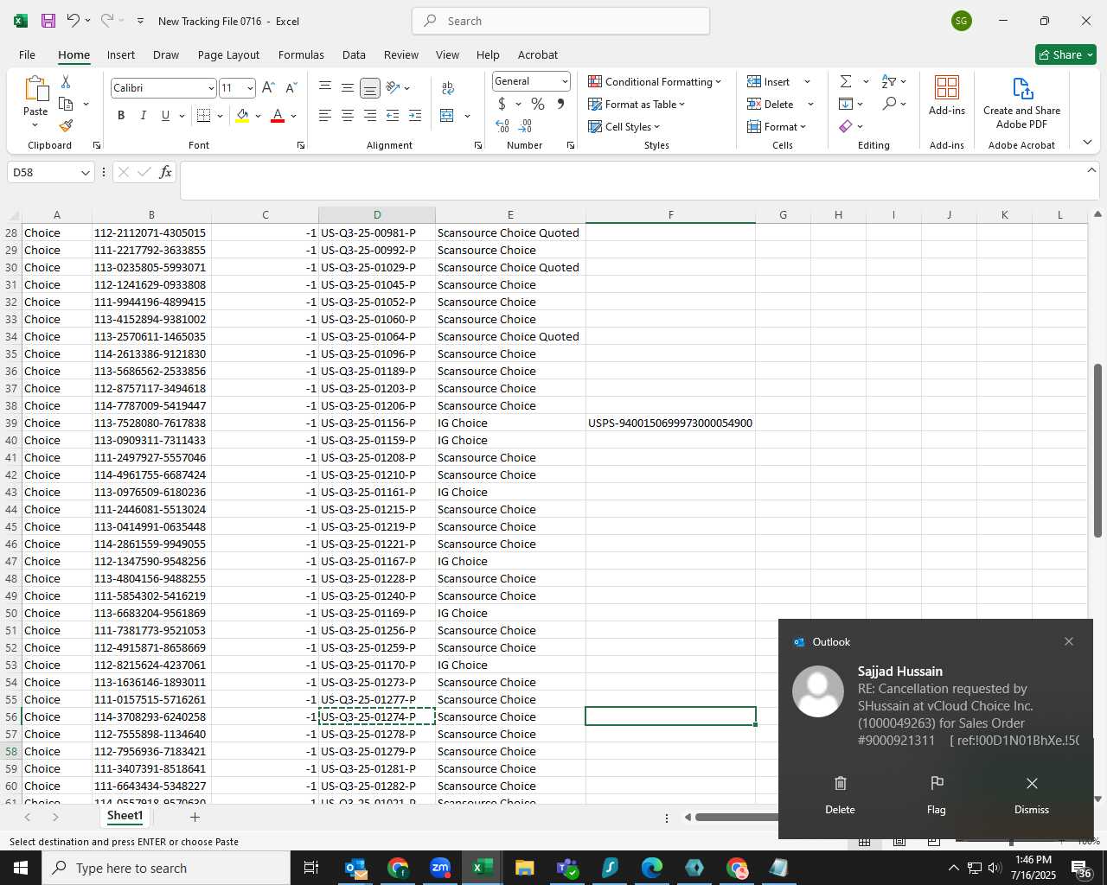The width and height of the screenshot is (1107, 885).
Task: Open the font size dropdown
Action: tap(250, 88)
